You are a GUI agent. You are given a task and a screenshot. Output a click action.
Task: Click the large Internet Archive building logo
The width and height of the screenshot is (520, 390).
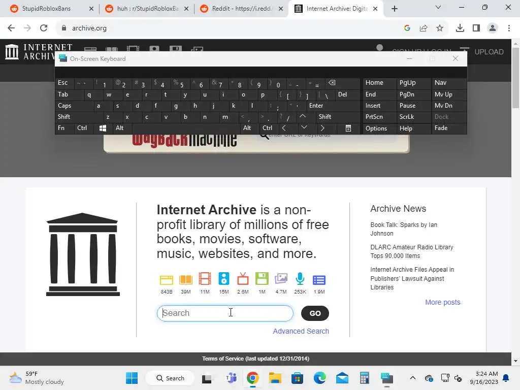[83, 254]
